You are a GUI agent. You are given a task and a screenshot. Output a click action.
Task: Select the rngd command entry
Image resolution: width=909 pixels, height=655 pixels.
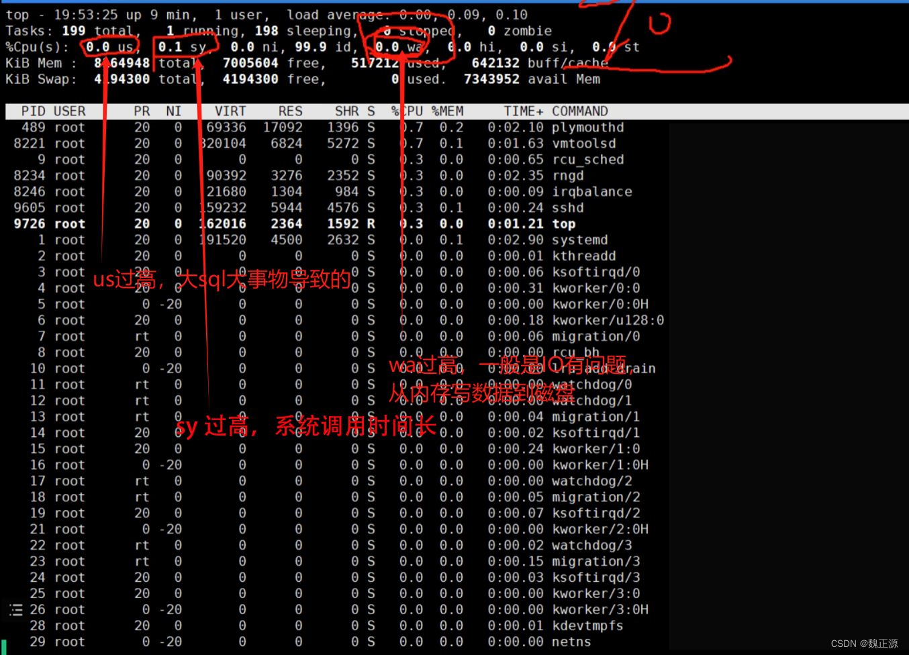pyautogui.click(x=568, y=176)
